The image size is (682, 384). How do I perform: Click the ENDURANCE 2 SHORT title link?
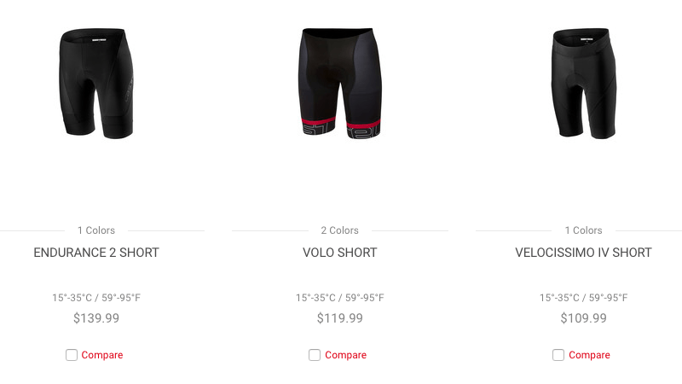tap(96, 253)
